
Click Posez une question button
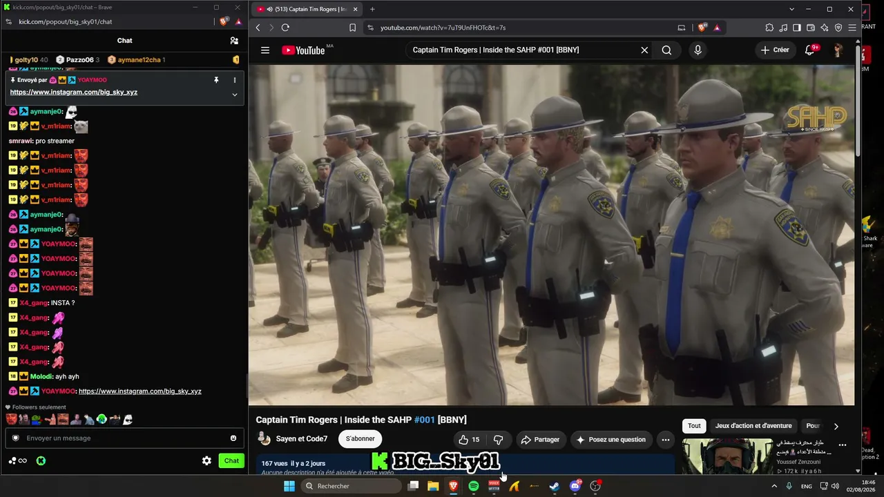tap(611, 440)
